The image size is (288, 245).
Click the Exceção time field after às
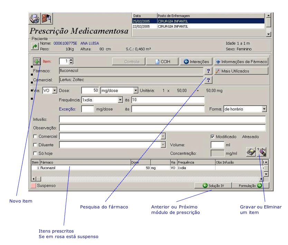(168, 109)
